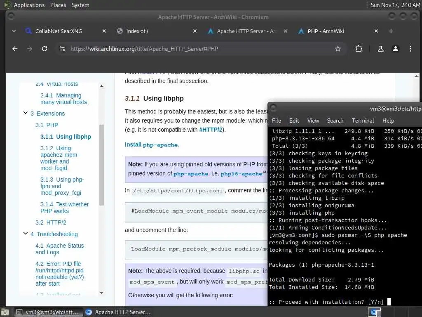Click the sidebar contents scrollbar thumb
The image size is (422, 317).
pos(101,165)
